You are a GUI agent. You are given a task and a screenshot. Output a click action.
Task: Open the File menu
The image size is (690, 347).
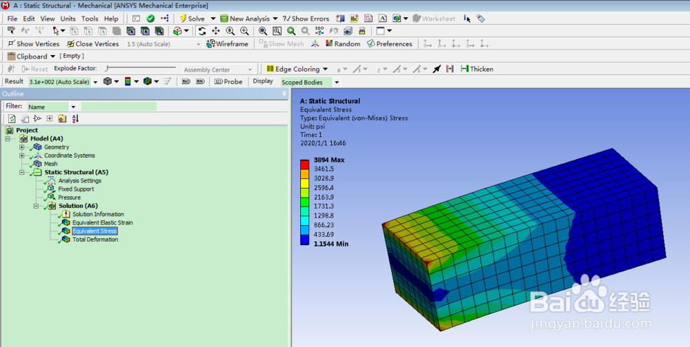pos(12,19)
